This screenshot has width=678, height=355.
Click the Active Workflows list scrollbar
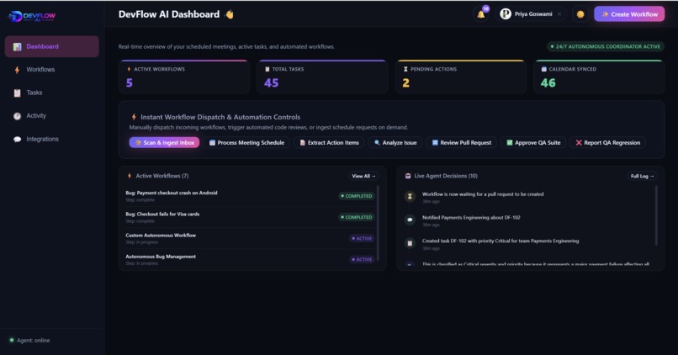coord(378,223)
